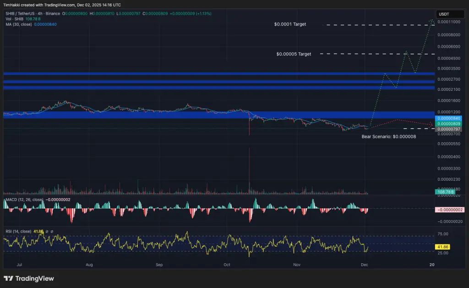Click the 0.00002700 price axis label
469x288 pixels.
(x=449, y=79)
